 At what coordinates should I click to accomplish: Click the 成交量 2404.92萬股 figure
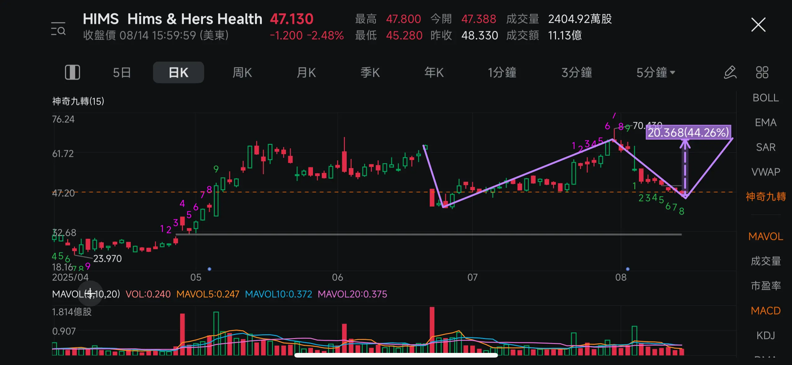[x=580, y=19]
